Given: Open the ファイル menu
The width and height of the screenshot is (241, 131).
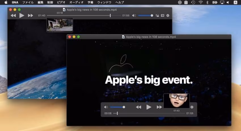Looking at the screenshot, I should tap(28, 2).
